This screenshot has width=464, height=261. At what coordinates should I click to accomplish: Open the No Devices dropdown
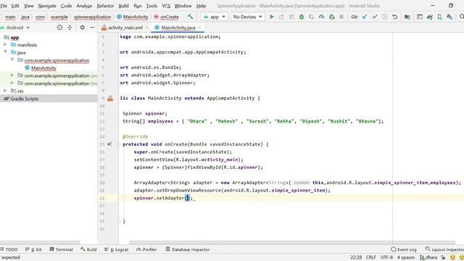[247, 17]
